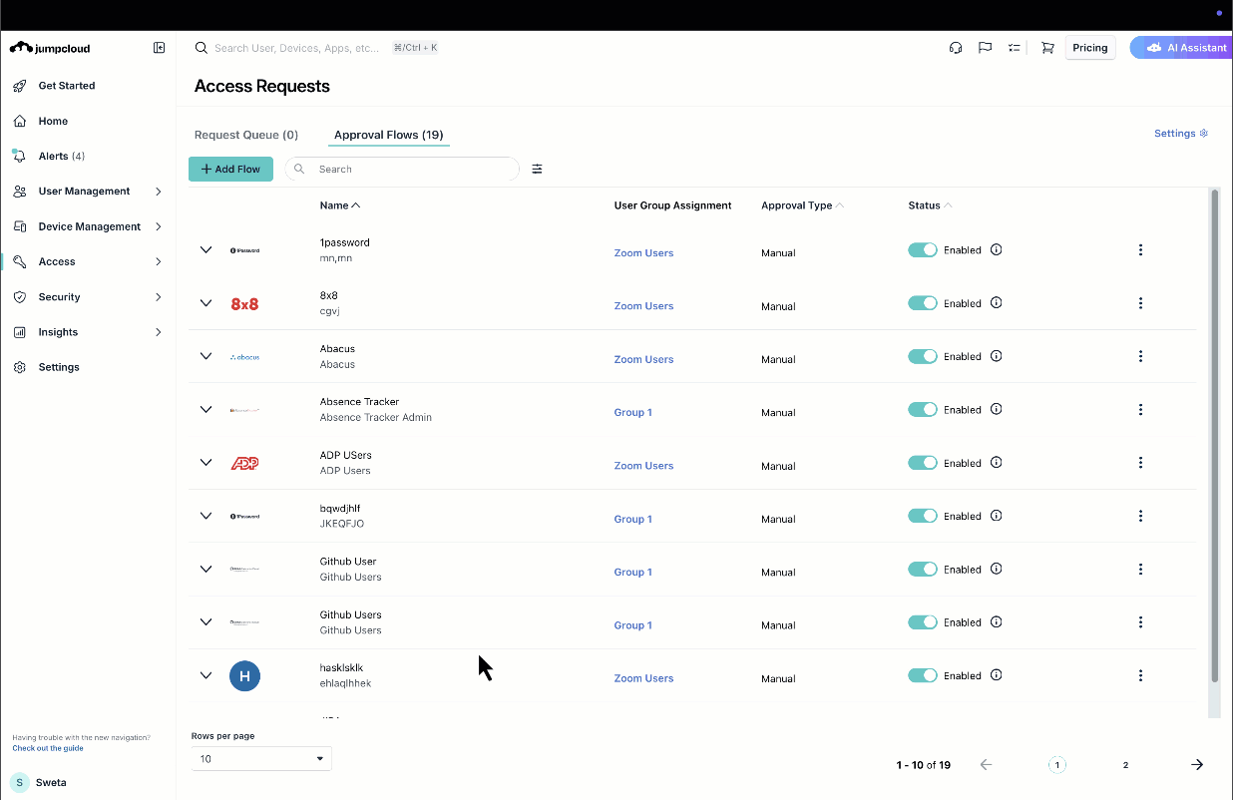Collapse the sidebar using the panel icon
The image size is (1233, 800).
(x=159, y=48)
